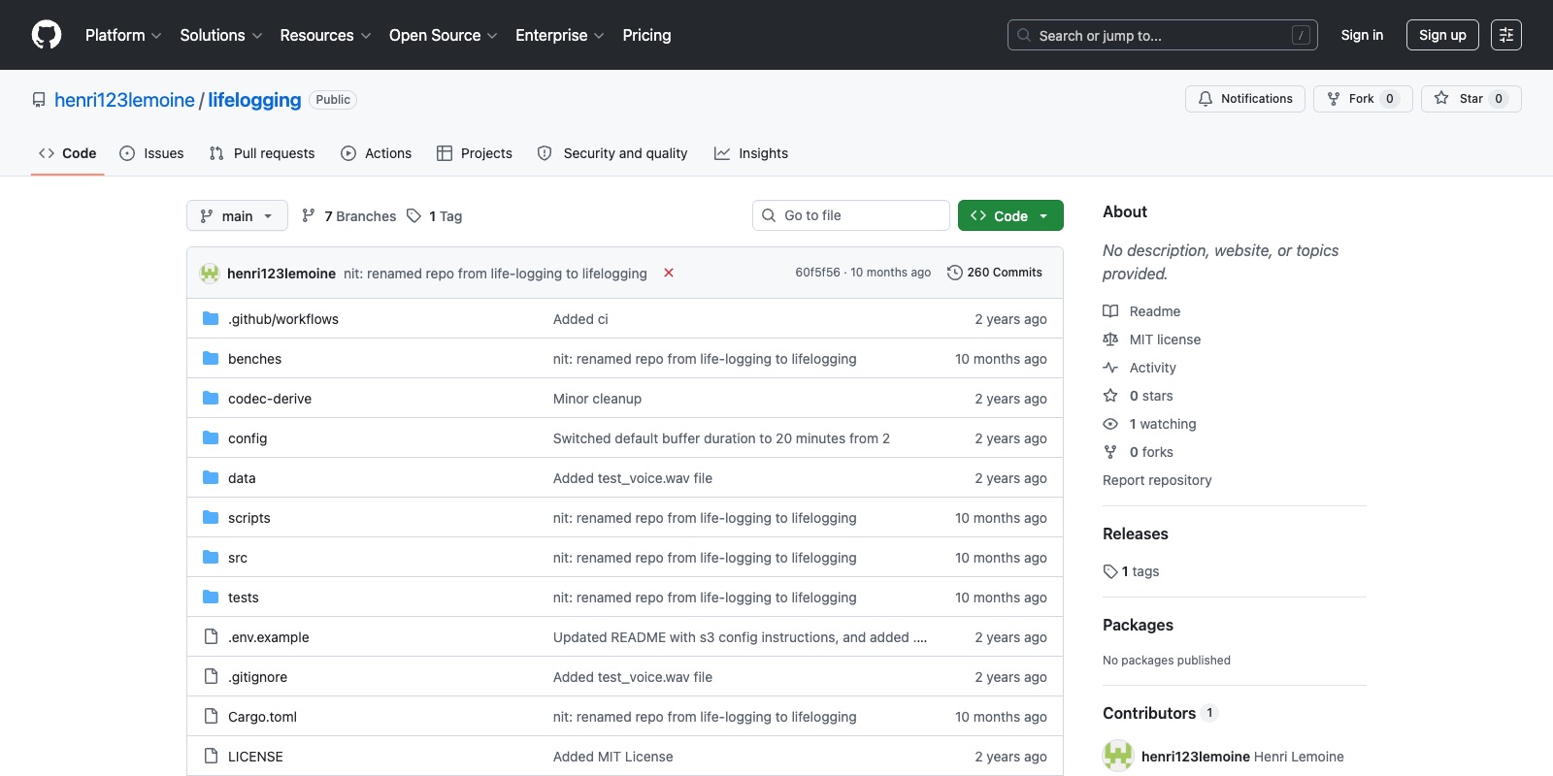Click the Star icon

(x=1441, y=99)
